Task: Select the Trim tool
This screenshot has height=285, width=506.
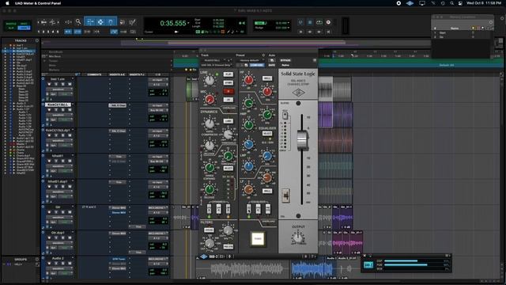Action: (x=90, y=22)
